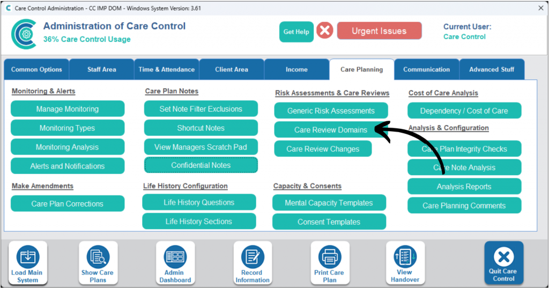Click the Shortcut Notes button
This screenshot has width=549, height=288.
[201, 128]
